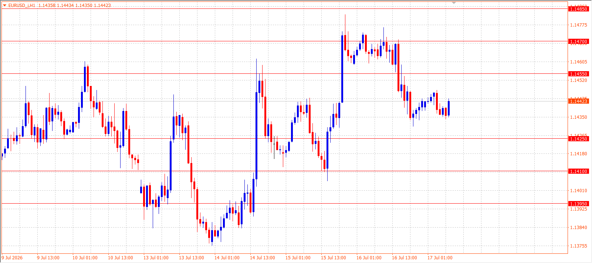This screenshot has height=263, width=592.
Task: Click the 14 Jul 01:00 time axis label
Action: [227, 258]
